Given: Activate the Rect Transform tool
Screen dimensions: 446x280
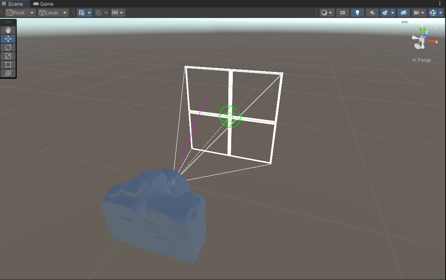Looking at the screenshot, I should 8,64.
